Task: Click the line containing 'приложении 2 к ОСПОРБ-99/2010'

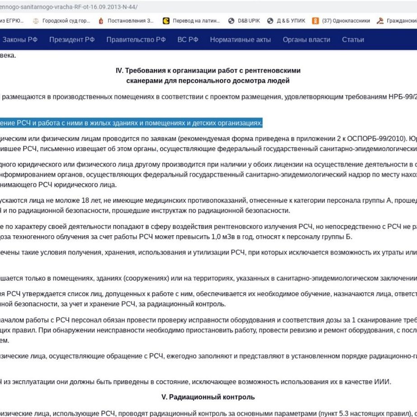Action: point(208,138)
